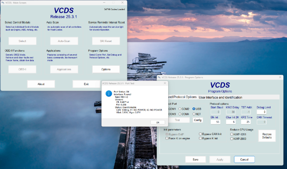Select the NET port radio button
The image size is (287, 169).
pyautogui.click(x=194, y=114)
